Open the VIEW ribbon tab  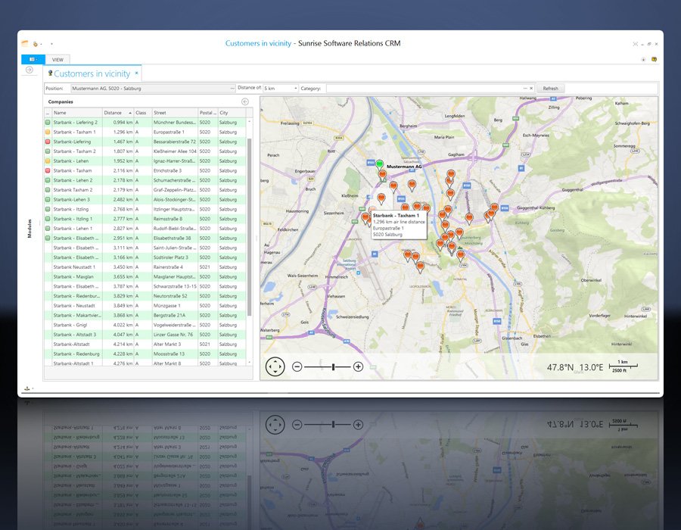click(57, 59)
